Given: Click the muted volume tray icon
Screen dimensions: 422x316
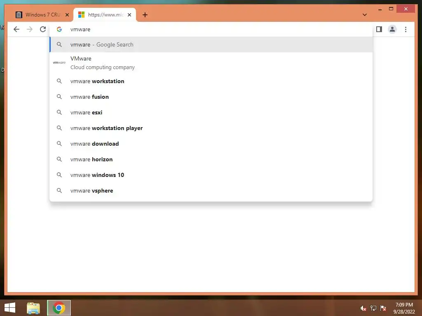Looking at the screenshot, I should [x=363, y=308].
